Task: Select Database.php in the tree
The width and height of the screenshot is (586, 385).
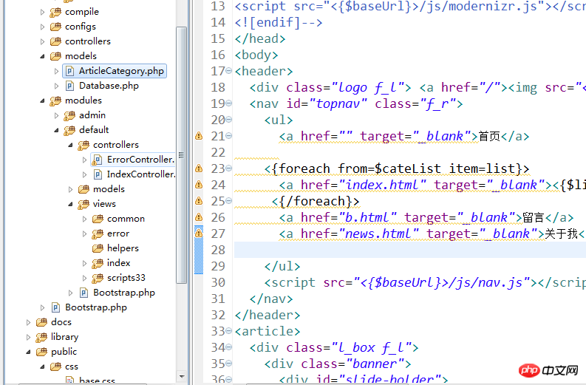Action: 109,86
